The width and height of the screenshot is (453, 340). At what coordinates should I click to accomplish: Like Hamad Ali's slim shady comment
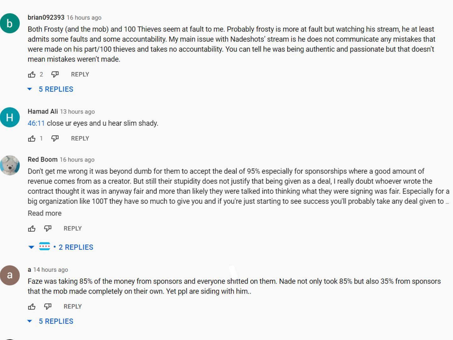[x=32, y=139]
